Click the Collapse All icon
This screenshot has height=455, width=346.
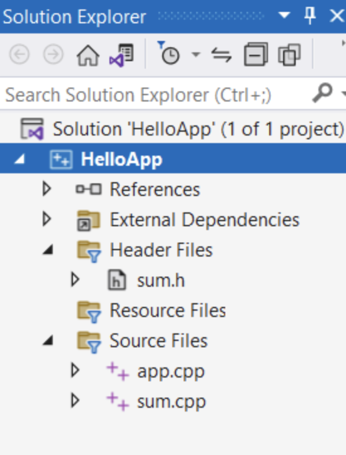(255, 55)
